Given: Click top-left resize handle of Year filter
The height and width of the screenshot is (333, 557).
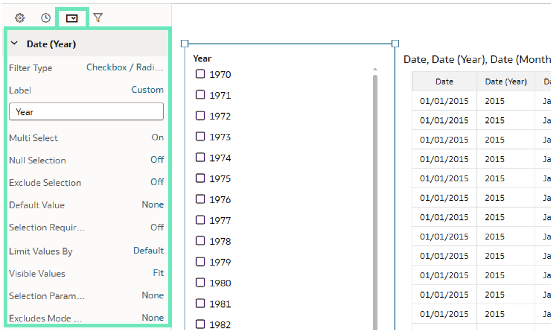Looking at the screenshot, I should tap(185, 43).
